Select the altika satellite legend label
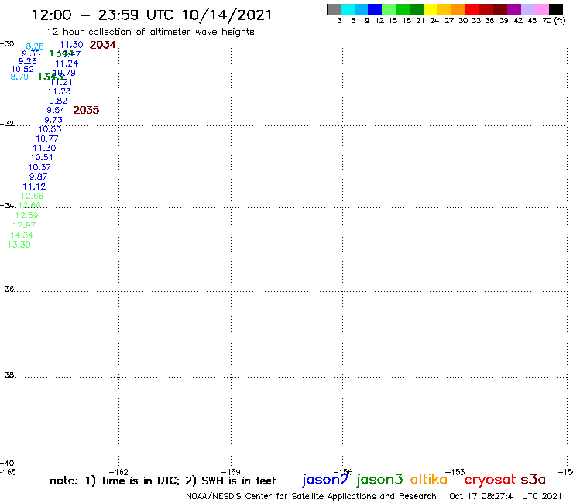The image size is (573, 503). [429, 480]
